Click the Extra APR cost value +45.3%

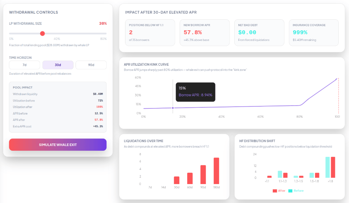point(98,126)
